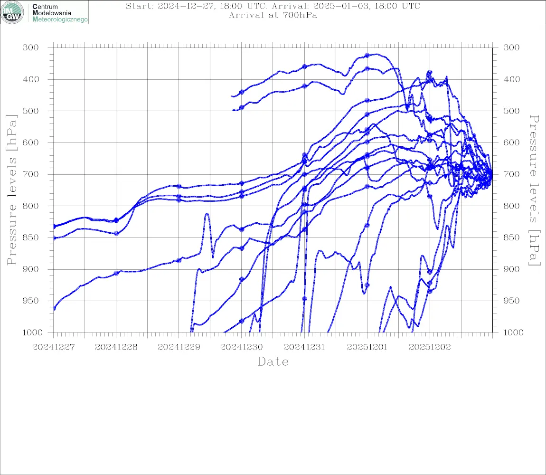The height and width of the screenshot is (475, 546).
Task: Click right axis value 600
Action: click(x=511, y=142)
